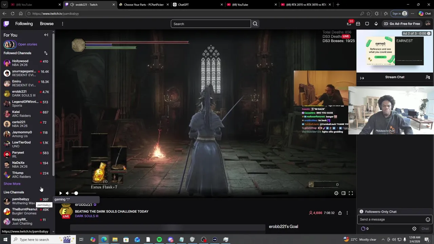Click the erobb221 channel name

coord(83,205)
